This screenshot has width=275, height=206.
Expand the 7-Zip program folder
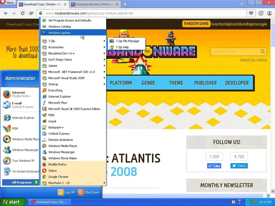(x=73, y=41)
